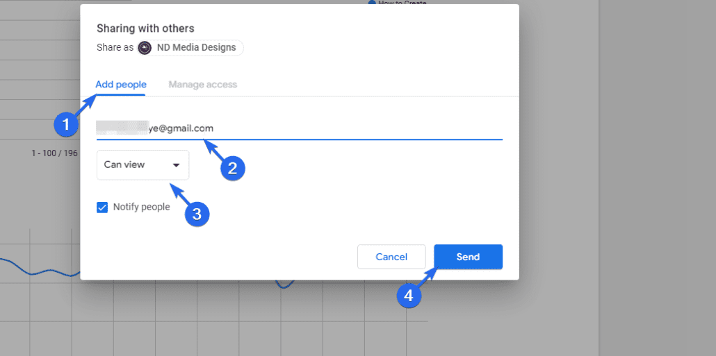Click the blurred part of the email address
The height and width of the screenshot is (356, 716).
coord(123,128)
